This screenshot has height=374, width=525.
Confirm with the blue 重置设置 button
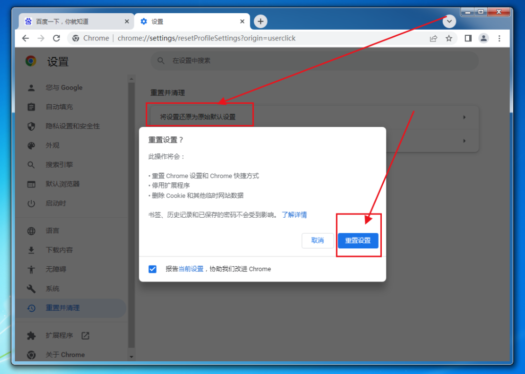pyautogui.click(x=358, y=240)
